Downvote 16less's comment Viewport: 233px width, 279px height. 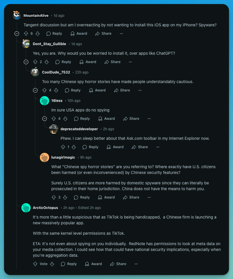pyautogui.click(x=65, y=118)
